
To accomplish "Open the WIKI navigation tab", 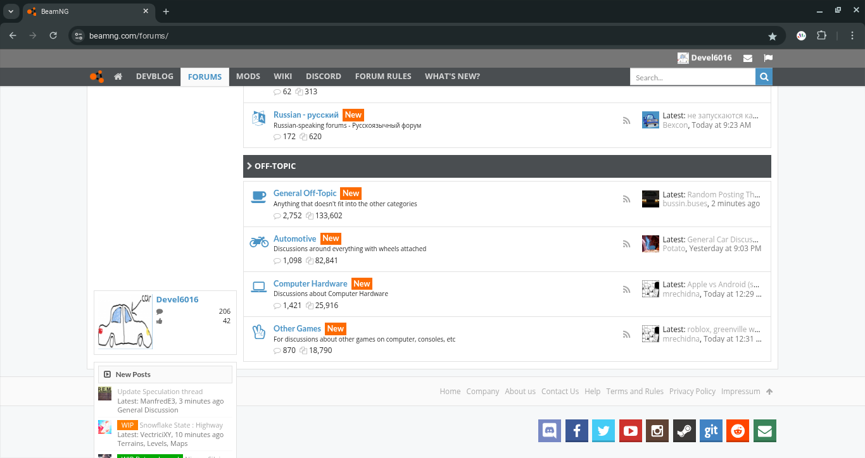I will [x=282, y=77].
